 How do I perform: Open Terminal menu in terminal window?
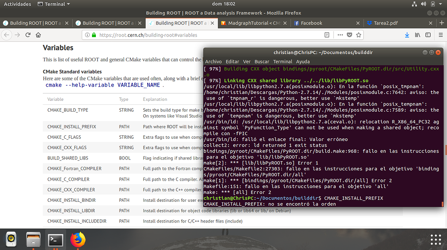coord(282,62)
